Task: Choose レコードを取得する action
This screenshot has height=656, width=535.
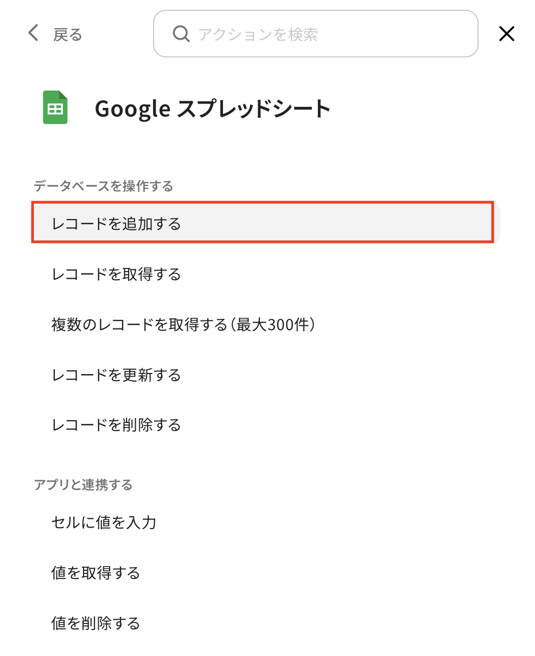Action: [x=116, y=274]
